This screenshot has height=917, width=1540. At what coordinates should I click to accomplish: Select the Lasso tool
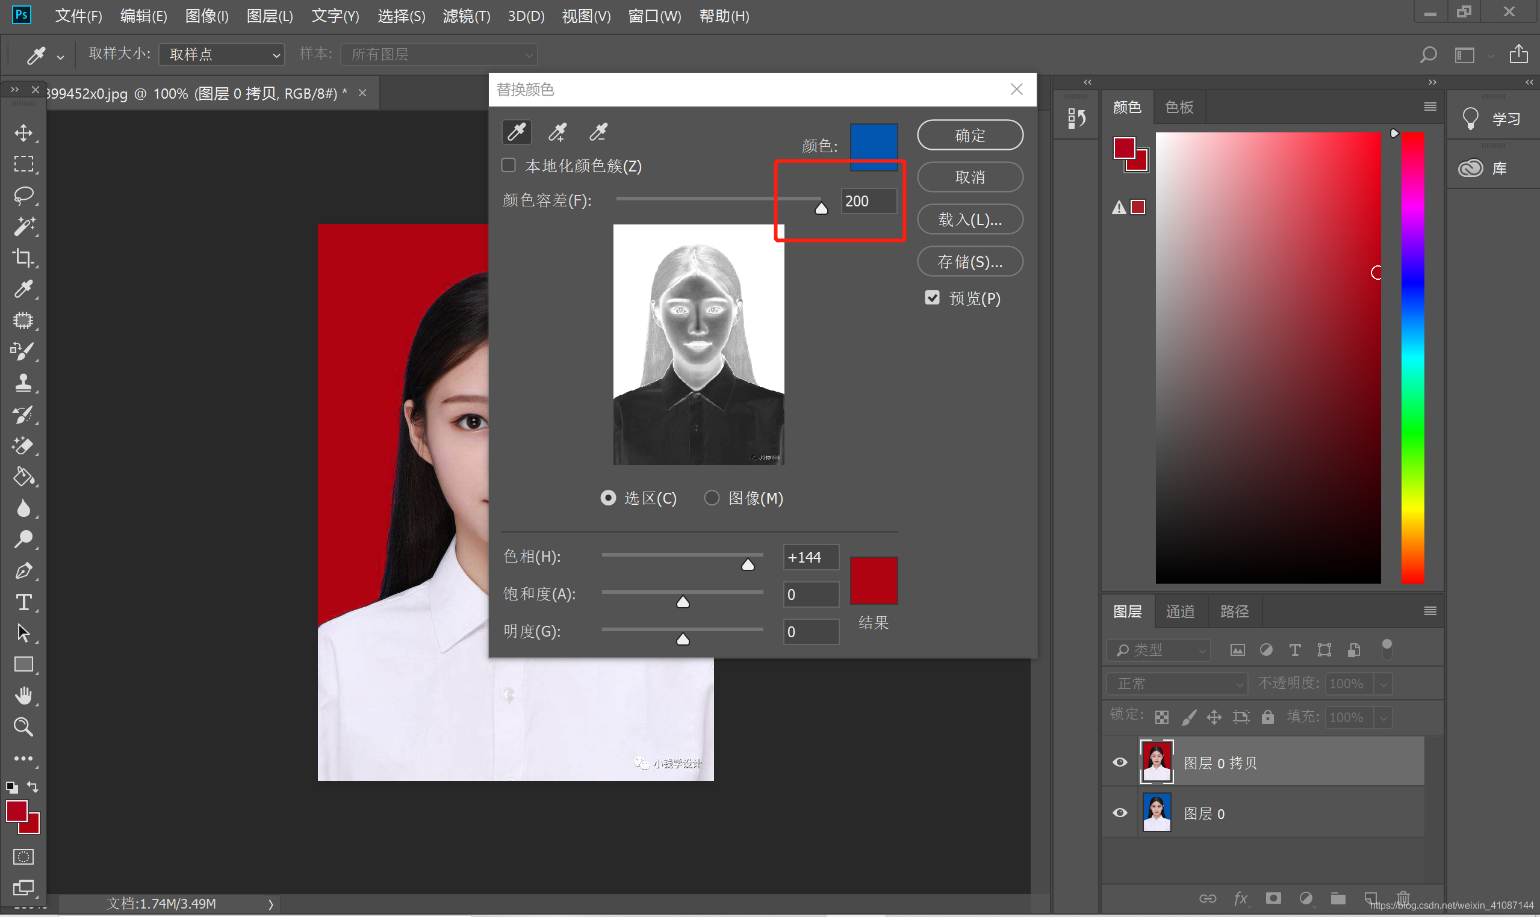23,196
